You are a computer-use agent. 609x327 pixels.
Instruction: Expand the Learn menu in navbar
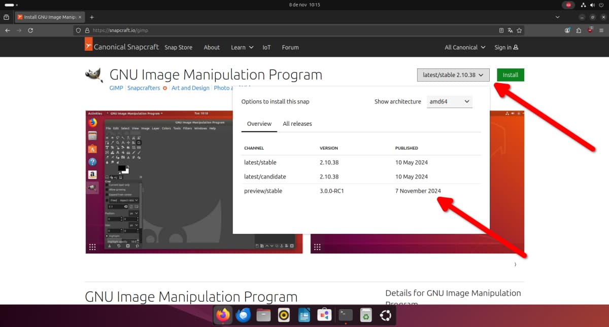[x=242, y=47]
